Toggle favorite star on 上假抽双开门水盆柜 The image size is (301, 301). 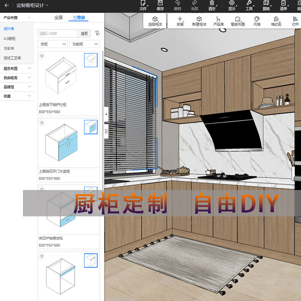point(42,123)
